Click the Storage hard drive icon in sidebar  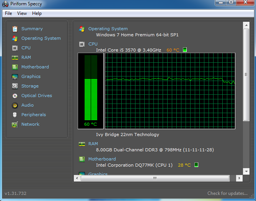pos(15,86)
